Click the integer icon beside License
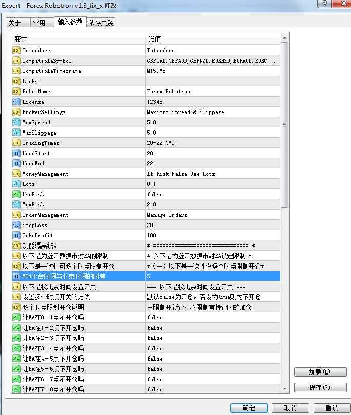 [16, 102]
